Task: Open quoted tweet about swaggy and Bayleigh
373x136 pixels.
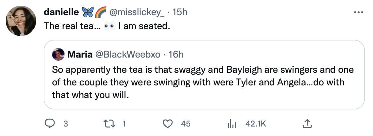Action: coord(203,82)
